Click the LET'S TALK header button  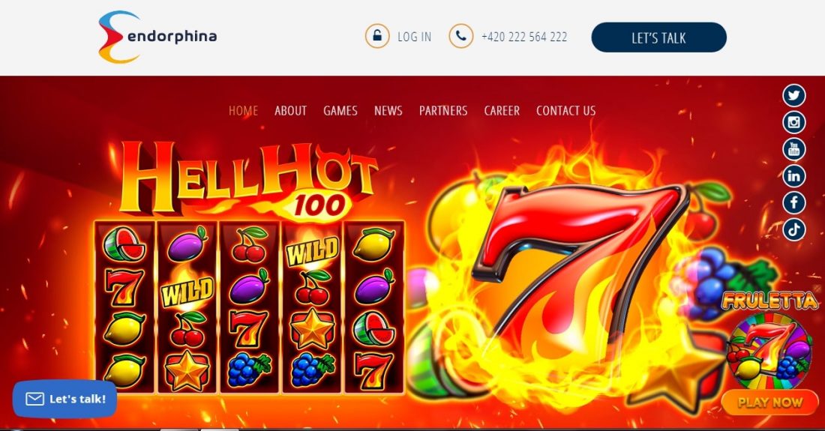click(x=658, y=37)
